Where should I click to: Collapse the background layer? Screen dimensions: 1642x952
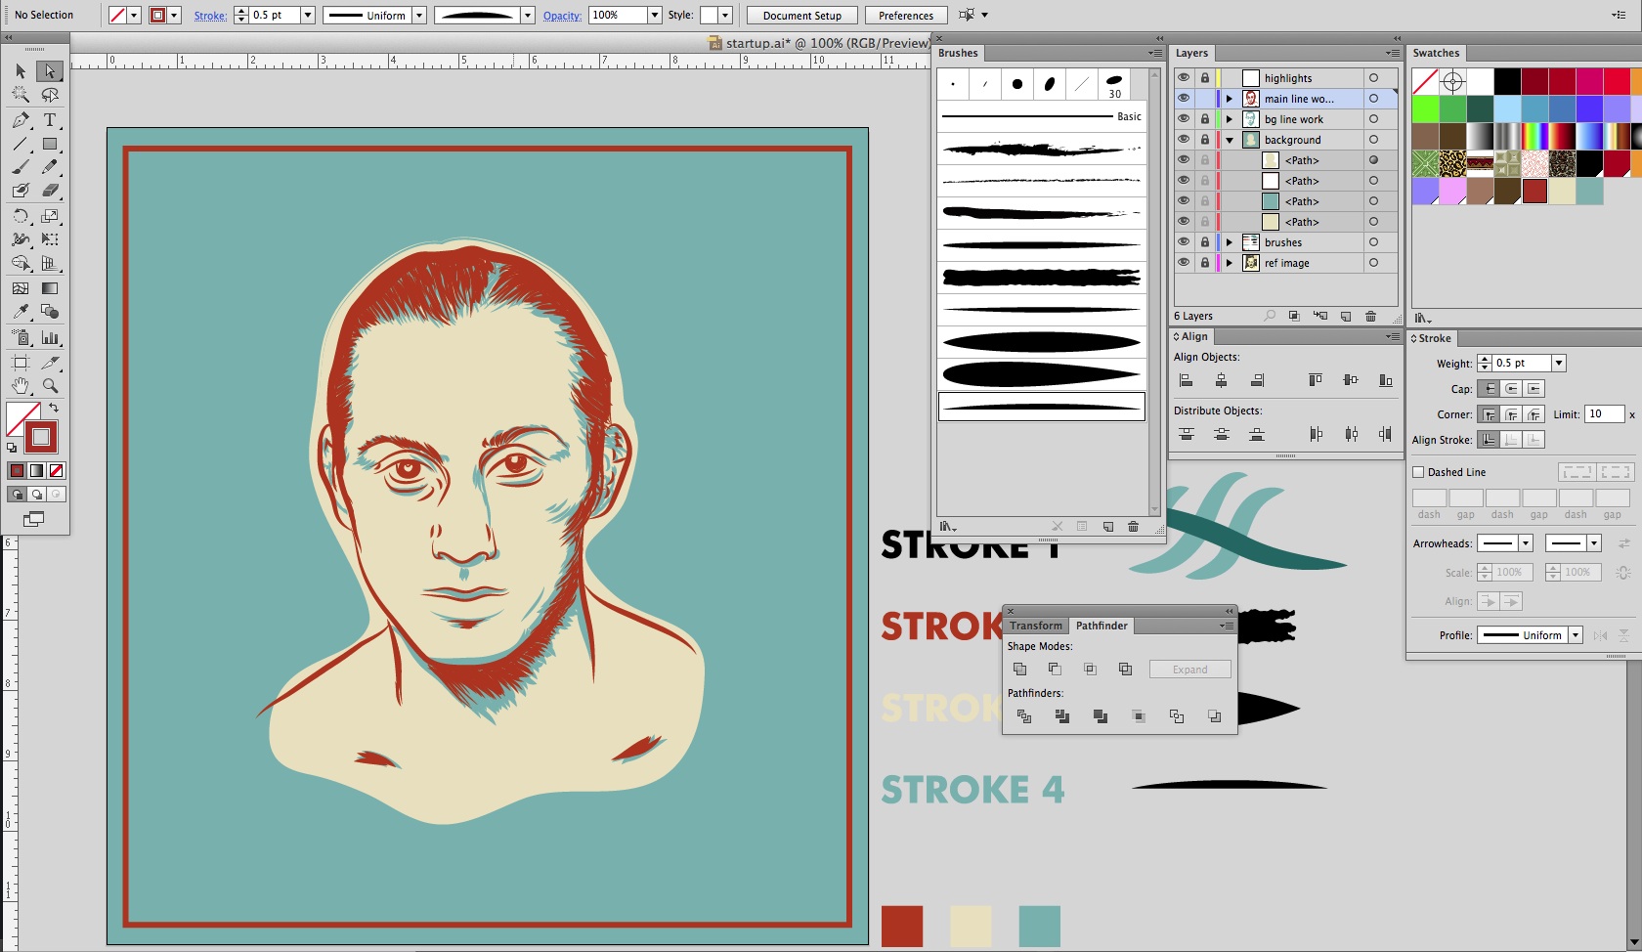coord(1230,140)
